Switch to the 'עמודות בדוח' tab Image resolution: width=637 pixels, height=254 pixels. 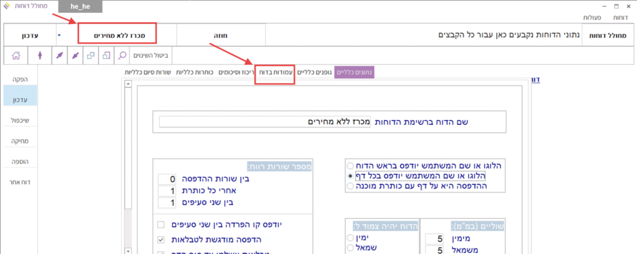tap(274, 73)
